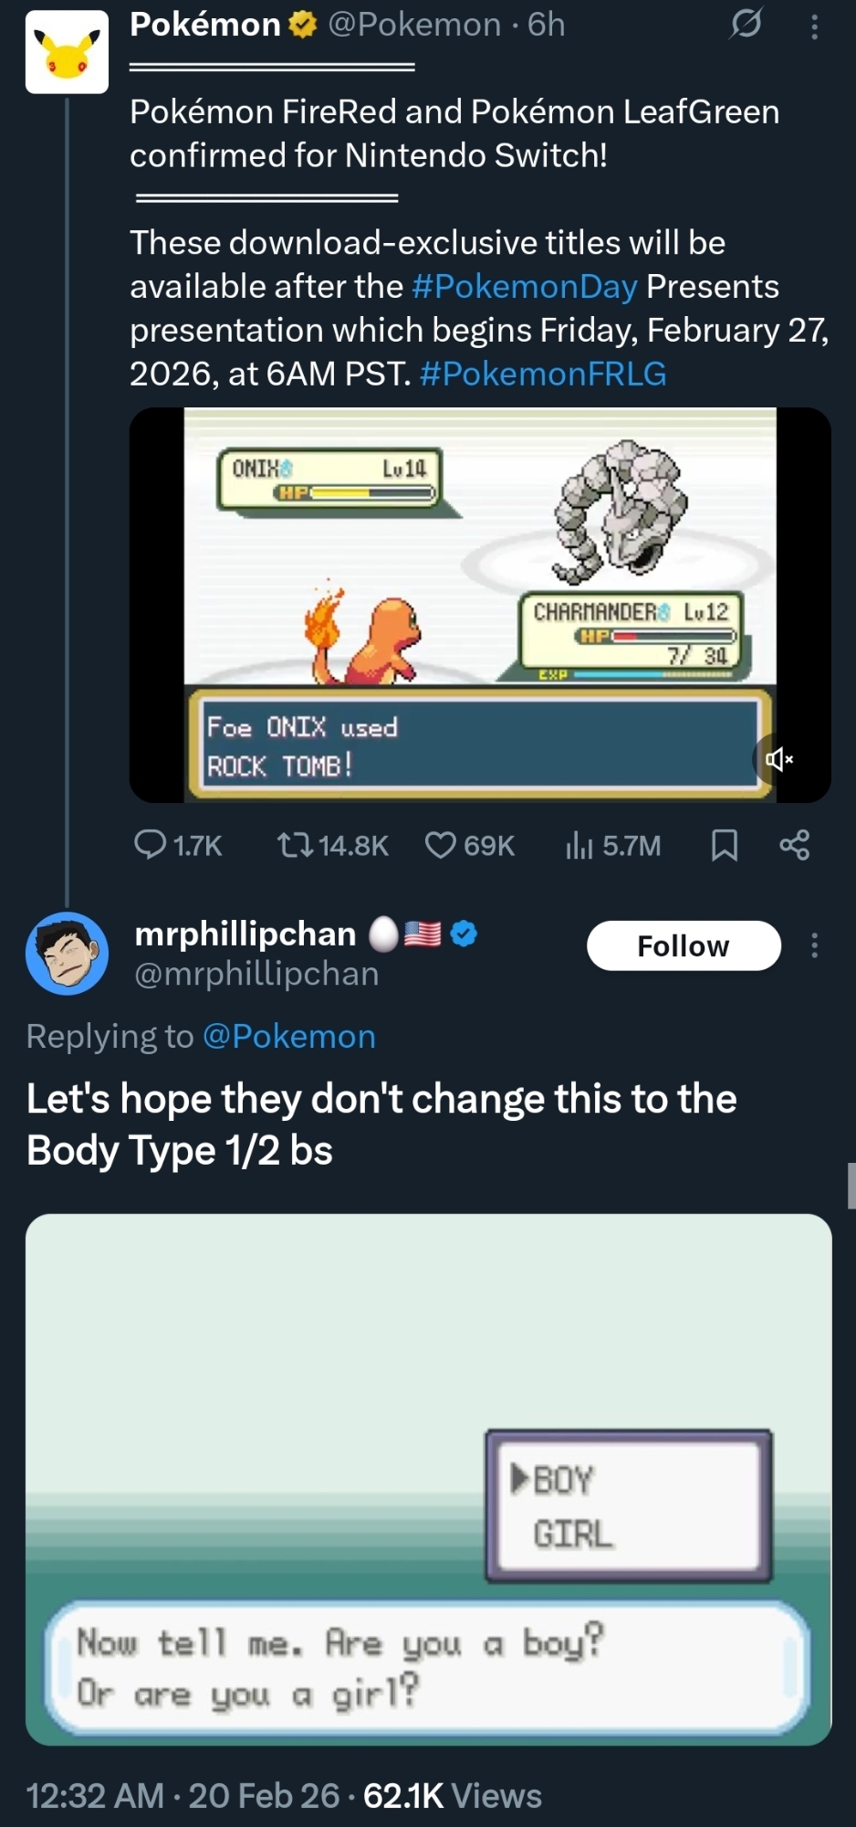Open the @Pokemon mention in reply header

click(288, 1037)
